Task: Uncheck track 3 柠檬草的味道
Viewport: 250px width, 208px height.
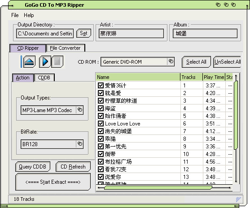Action: [101, 101]
